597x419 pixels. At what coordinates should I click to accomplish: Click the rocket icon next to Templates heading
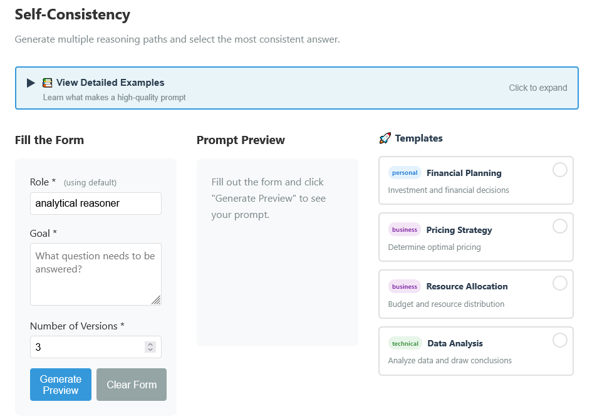pyautogui.click(x=384, y=138)
